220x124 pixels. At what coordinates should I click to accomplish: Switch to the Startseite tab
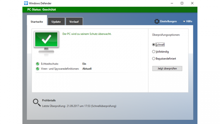(x=37, y=22)
